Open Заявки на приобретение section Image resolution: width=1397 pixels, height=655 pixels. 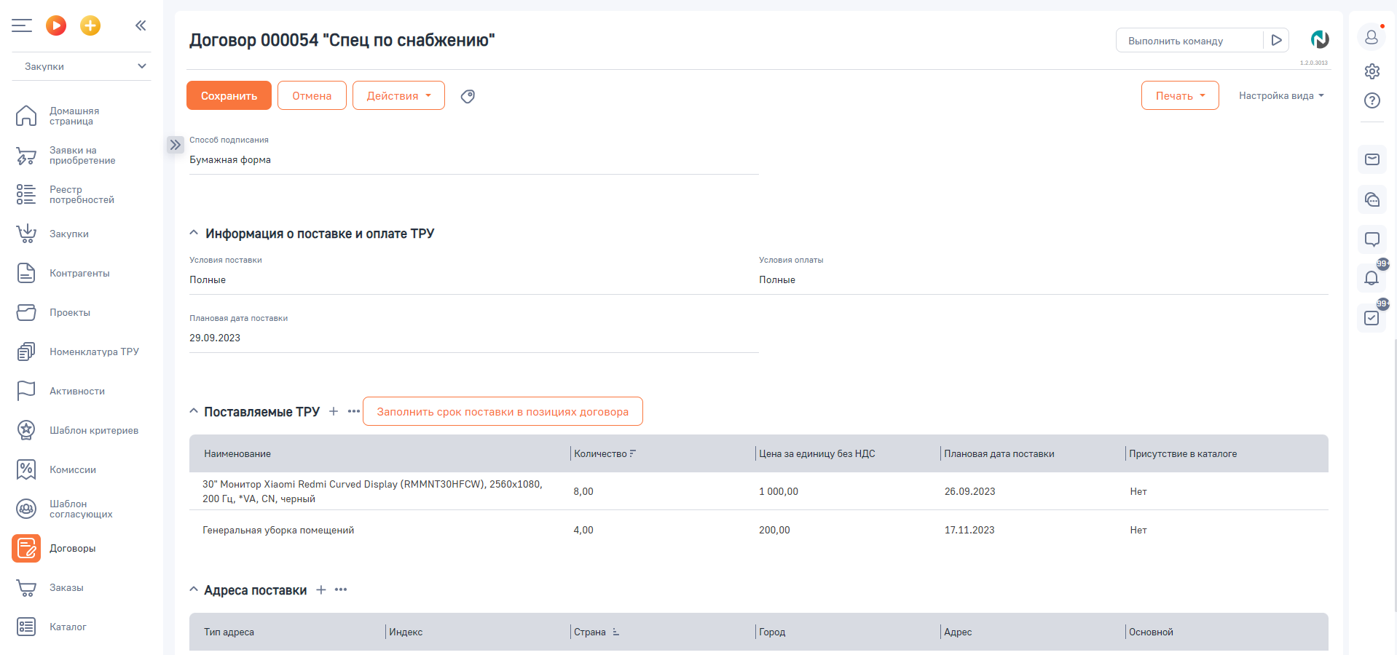81,155
